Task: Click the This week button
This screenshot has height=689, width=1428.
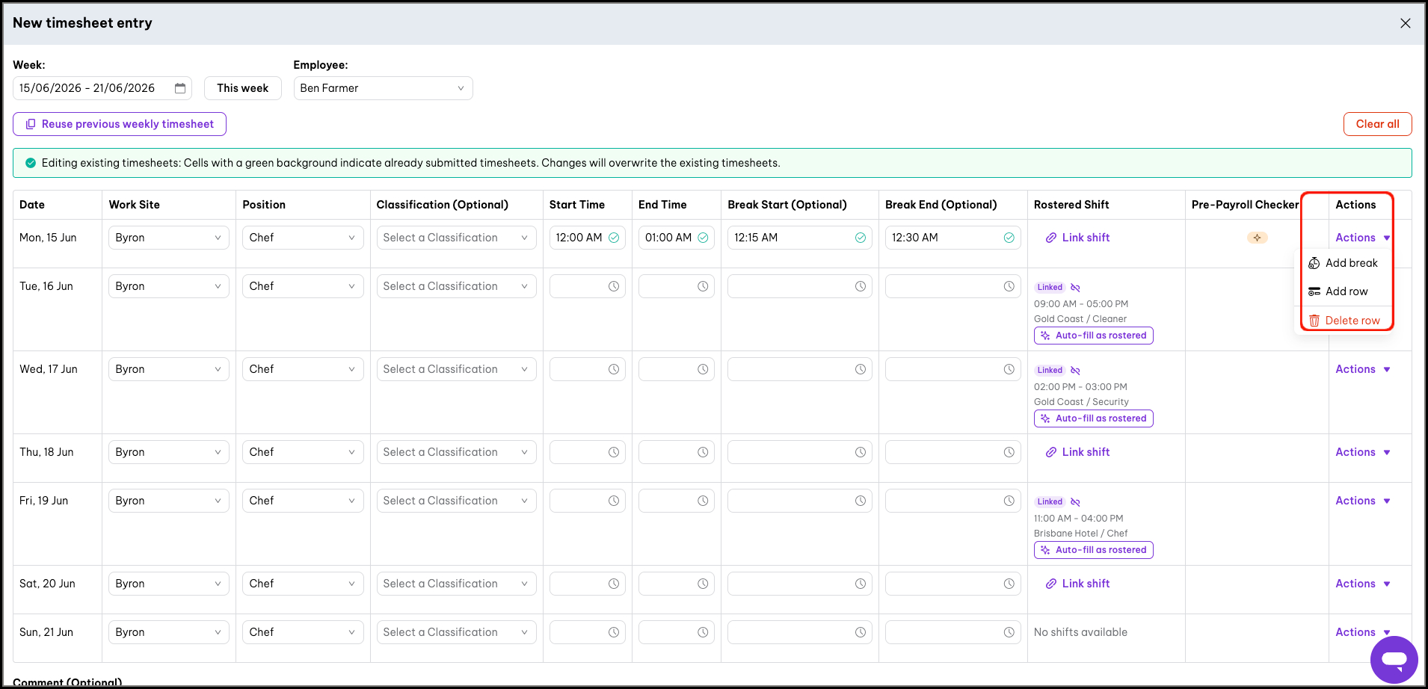Action: pos(243,88)
